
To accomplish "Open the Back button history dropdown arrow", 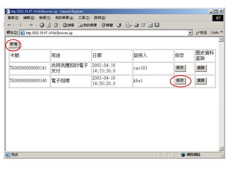I will 26,25.
